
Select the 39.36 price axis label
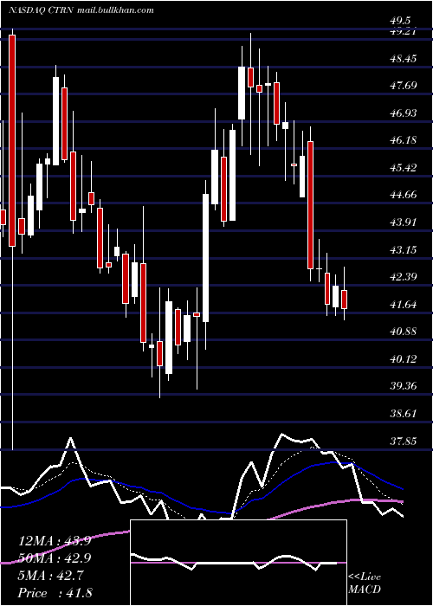[x=404, y=386]
